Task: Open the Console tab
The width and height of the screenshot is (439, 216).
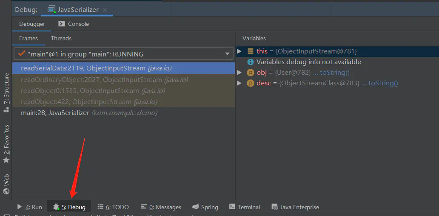Action: (x=74, y=24)
